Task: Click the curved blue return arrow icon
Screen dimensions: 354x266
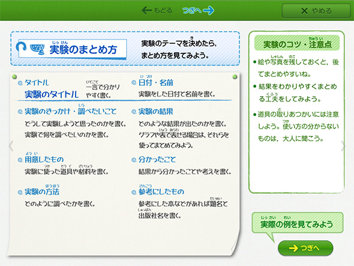Action: 22,46
